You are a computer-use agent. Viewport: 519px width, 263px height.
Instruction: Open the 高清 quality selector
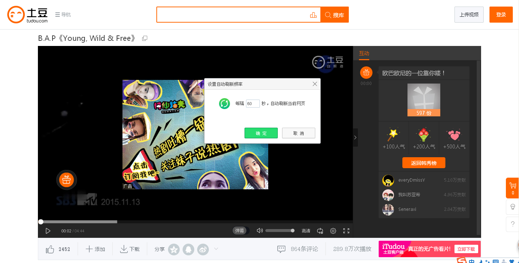click(x=306, y=231)
